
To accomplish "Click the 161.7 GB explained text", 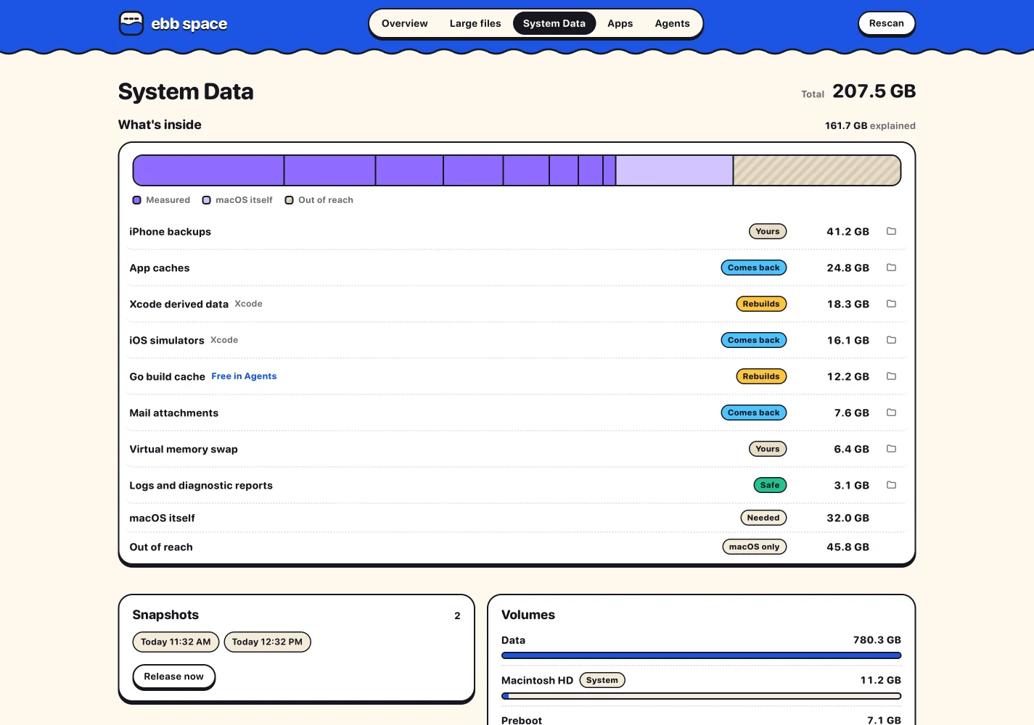I will (870, 125).
